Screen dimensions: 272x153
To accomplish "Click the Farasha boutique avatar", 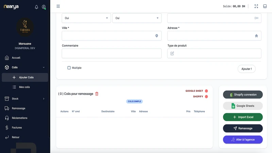I will [25, 27].
